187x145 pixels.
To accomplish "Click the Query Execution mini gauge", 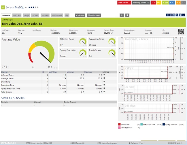I will tap(83, 53).
